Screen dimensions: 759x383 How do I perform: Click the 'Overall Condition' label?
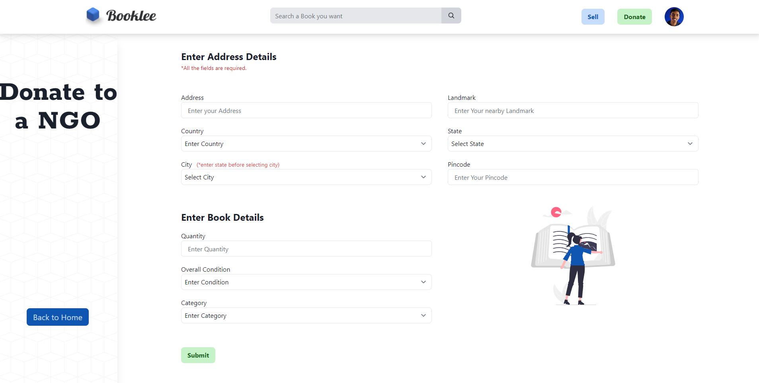pyautogui.click(x=205, y=269)
